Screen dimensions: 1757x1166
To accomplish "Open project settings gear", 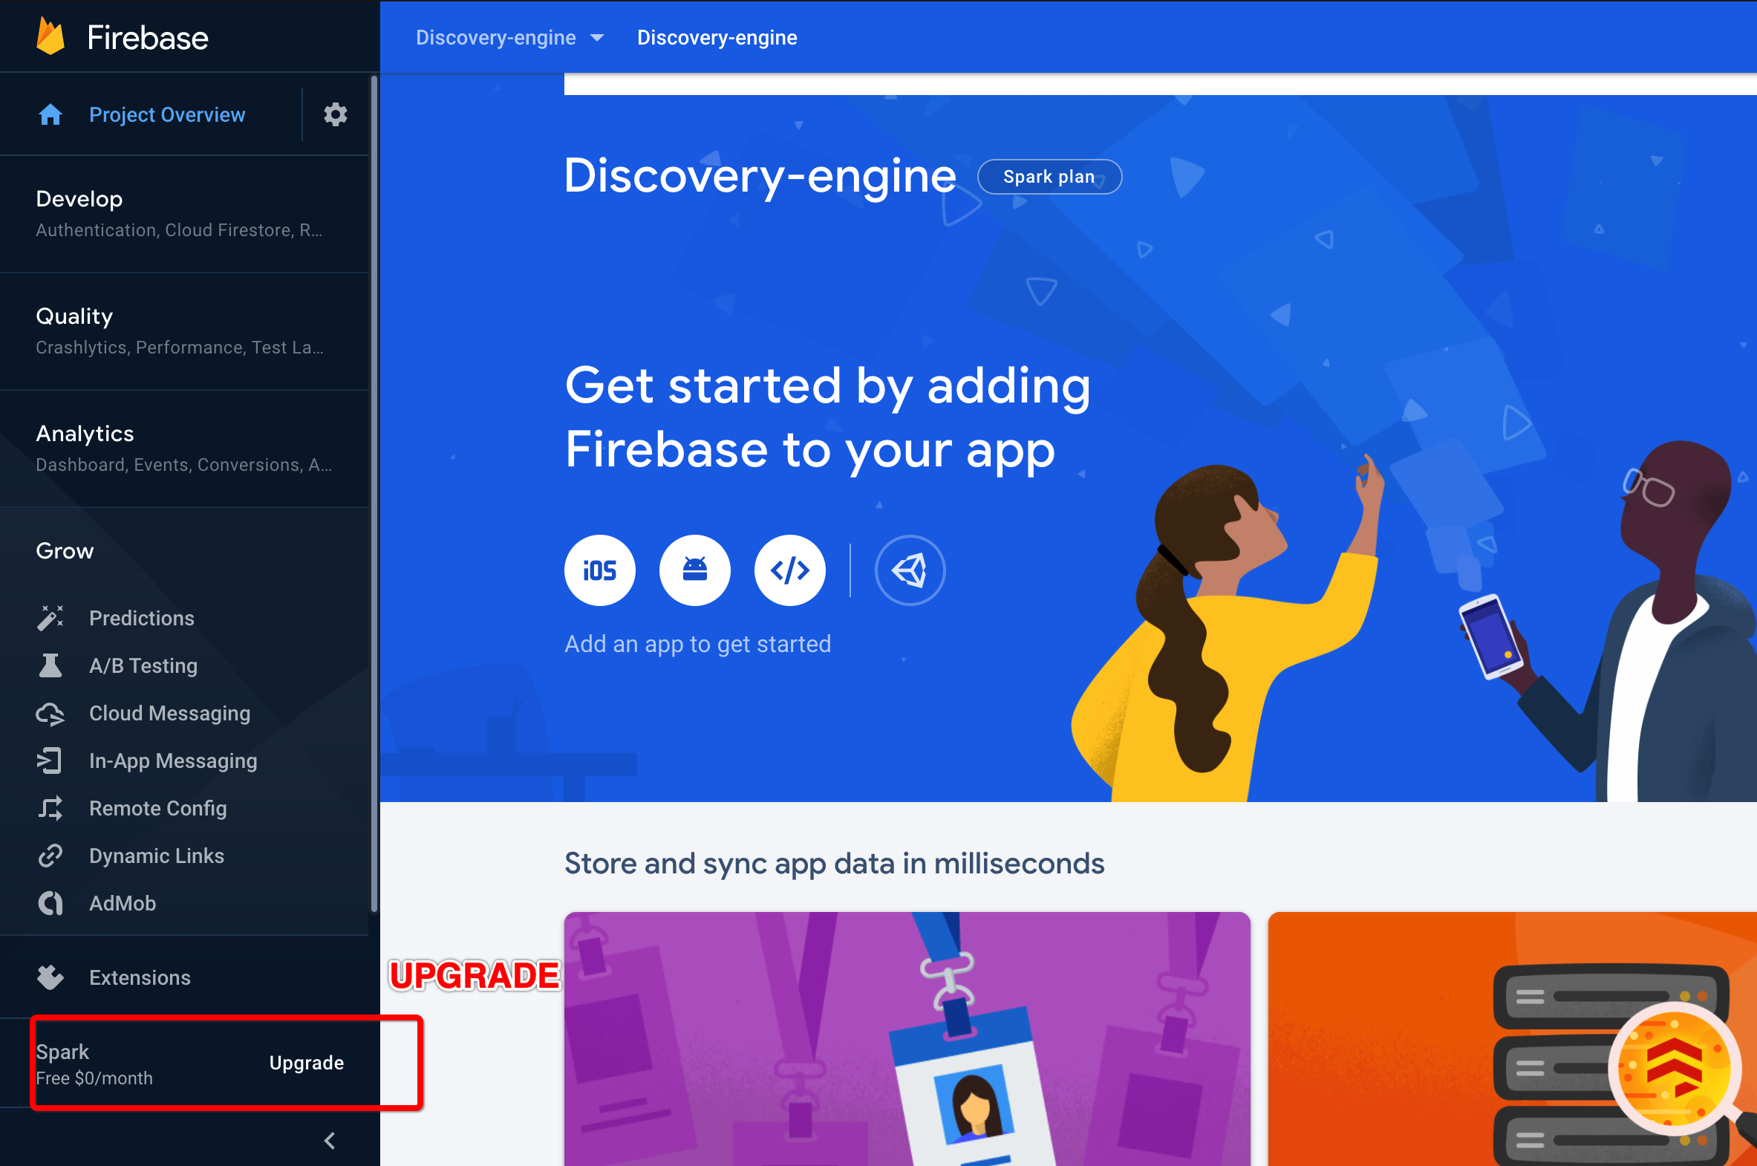I will (336, 114).
